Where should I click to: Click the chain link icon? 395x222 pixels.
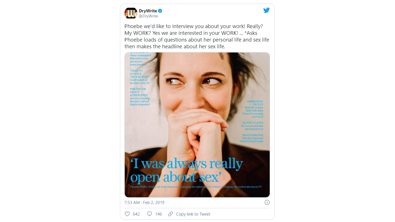tap(170, 214)
